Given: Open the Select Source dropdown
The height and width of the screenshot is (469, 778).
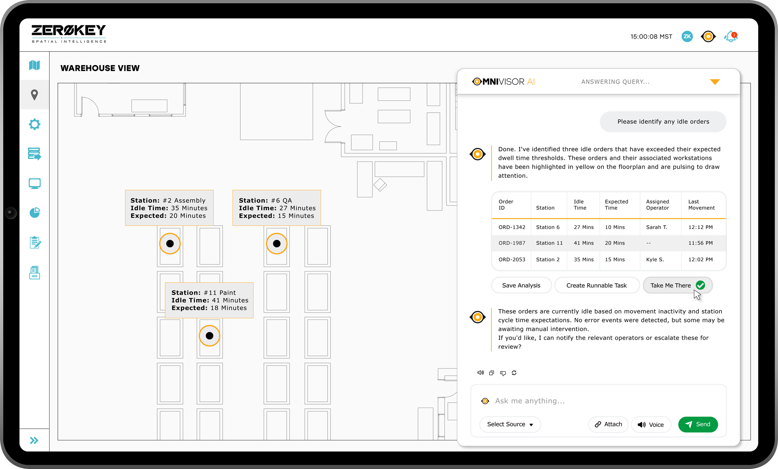Looking at the screenshot, I should point(510,424).
